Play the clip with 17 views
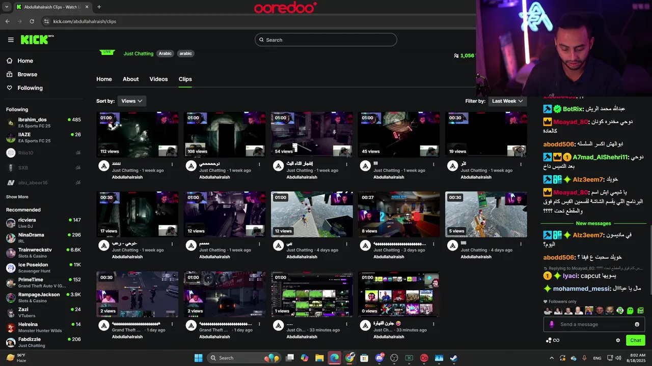The width and height of the screenshot is (652, 366). 138,215
